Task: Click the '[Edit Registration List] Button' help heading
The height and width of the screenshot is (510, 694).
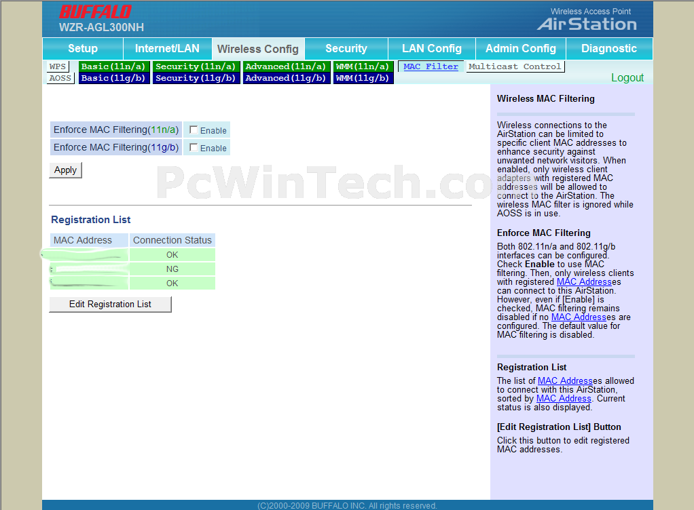Action: click(559, 427)
